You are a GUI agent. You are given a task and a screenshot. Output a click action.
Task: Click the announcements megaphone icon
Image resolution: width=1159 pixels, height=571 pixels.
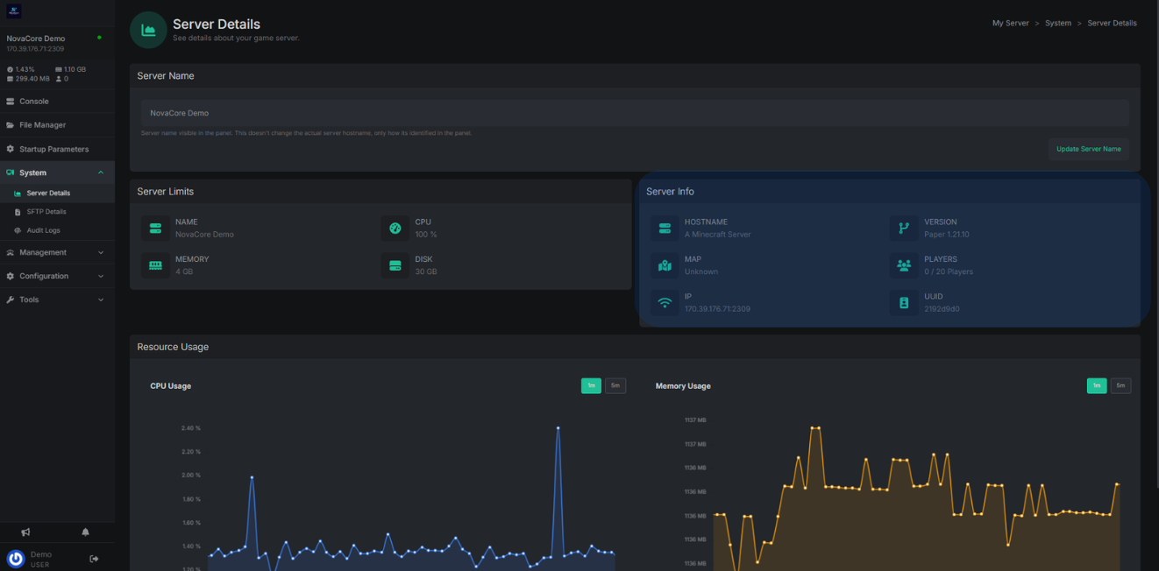pos(25,532)
